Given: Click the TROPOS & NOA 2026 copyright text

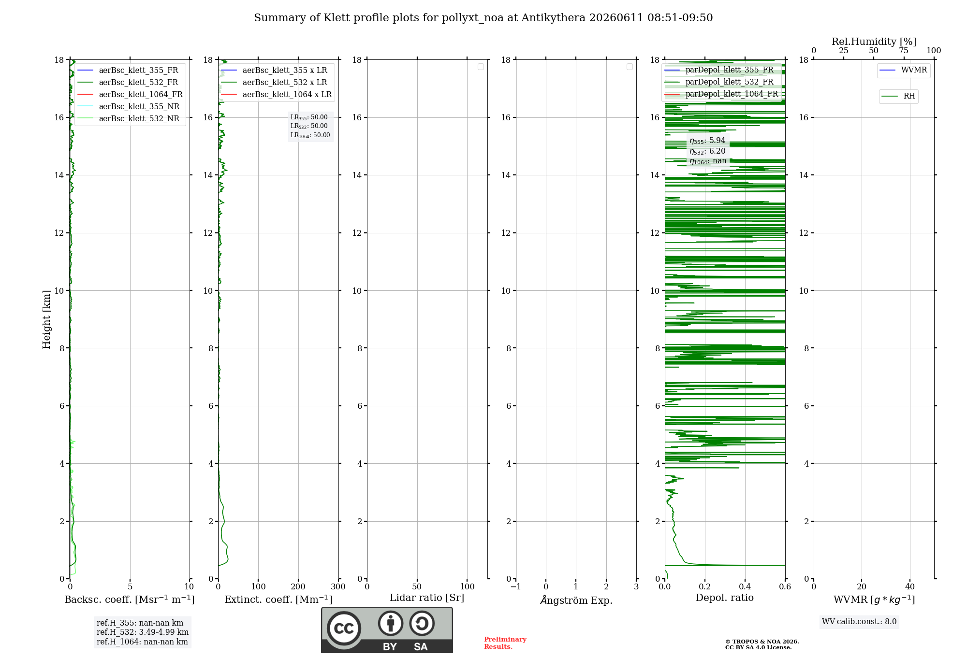Looking at the screenshot, I should point(762,642).
